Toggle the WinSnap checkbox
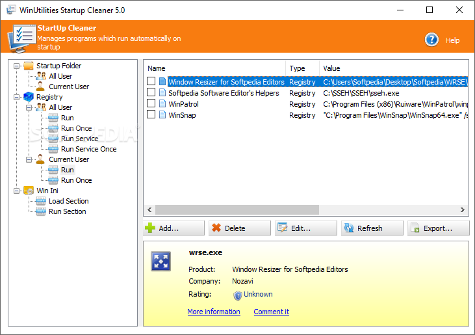The height and width of the screenshot is (335, 475). [151, 114]
